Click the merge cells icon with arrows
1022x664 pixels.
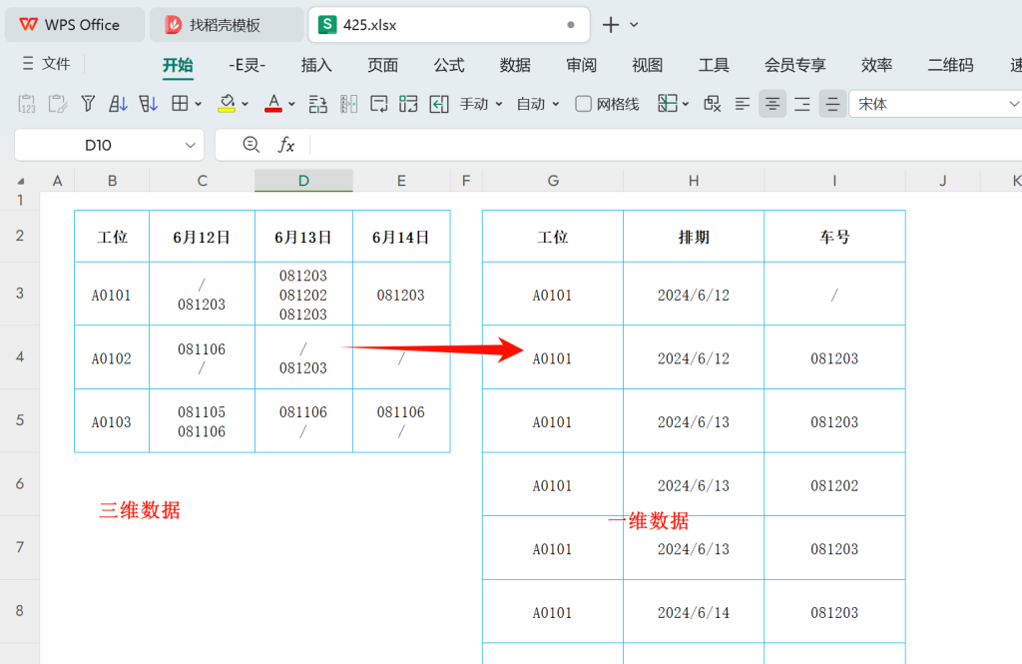(408, 104)
